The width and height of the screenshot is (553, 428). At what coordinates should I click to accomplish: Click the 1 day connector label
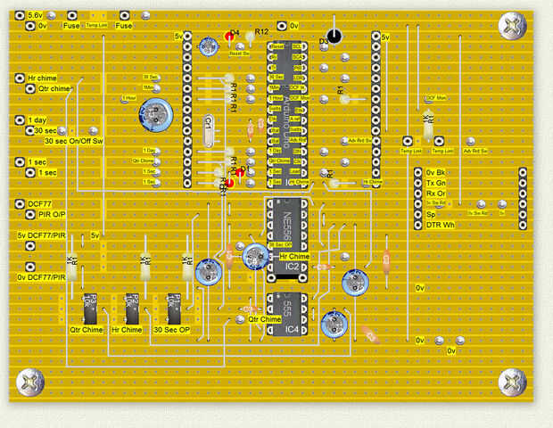37,119
